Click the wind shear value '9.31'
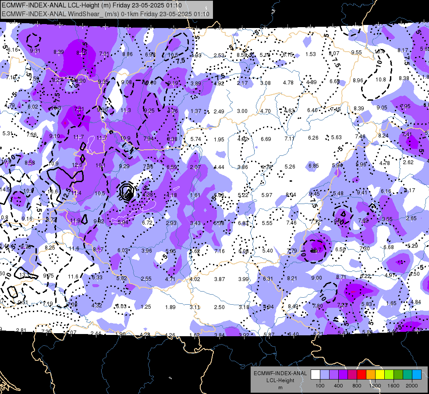This screenshot has height=394, width=429. click(35, 51)
